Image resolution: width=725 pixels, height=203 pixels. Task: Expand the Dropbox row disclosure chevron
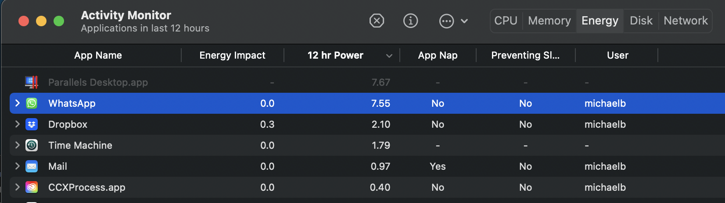18,124
